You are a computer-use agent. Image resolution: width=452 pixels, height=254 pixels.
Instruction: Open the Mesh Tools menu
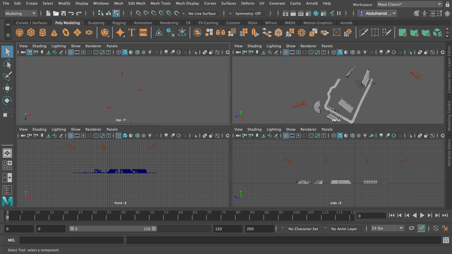click(160, 3)
